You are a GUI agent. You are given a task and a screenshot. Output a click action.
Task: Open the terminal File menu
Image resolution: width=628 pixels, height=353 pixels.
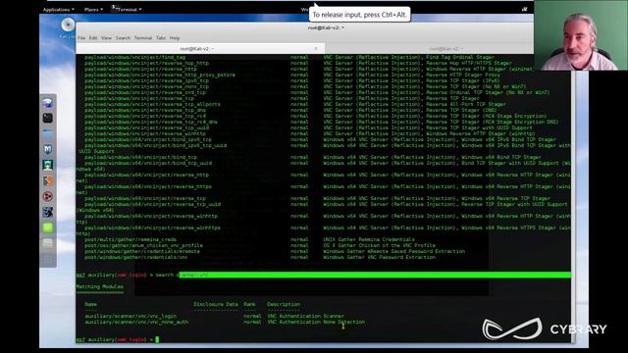coord(81,37)
